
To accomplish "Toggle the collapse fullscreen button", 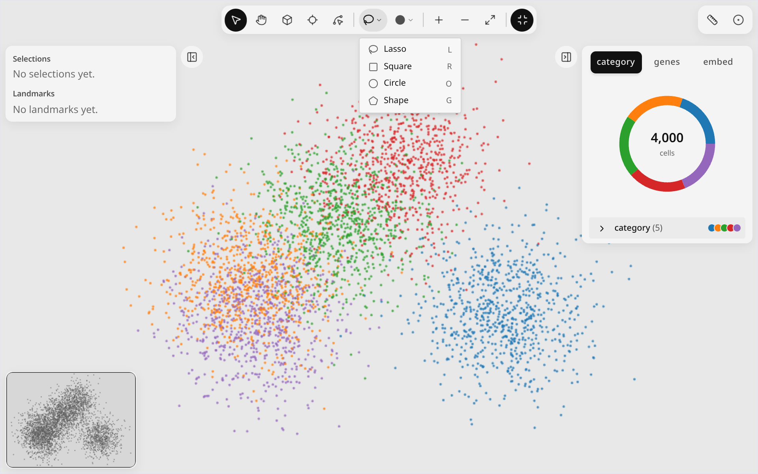I will [522, 20].
